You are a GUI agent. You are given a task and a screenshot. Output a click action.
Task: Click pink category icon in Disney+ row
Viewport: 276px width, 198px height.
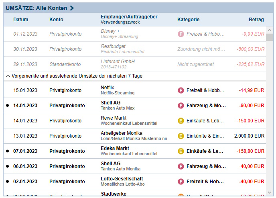(x=181, y=34)
